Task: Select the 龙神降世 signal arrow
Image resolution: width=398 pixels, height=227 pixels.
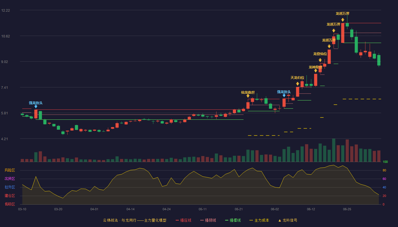Action: click(316, 71)
